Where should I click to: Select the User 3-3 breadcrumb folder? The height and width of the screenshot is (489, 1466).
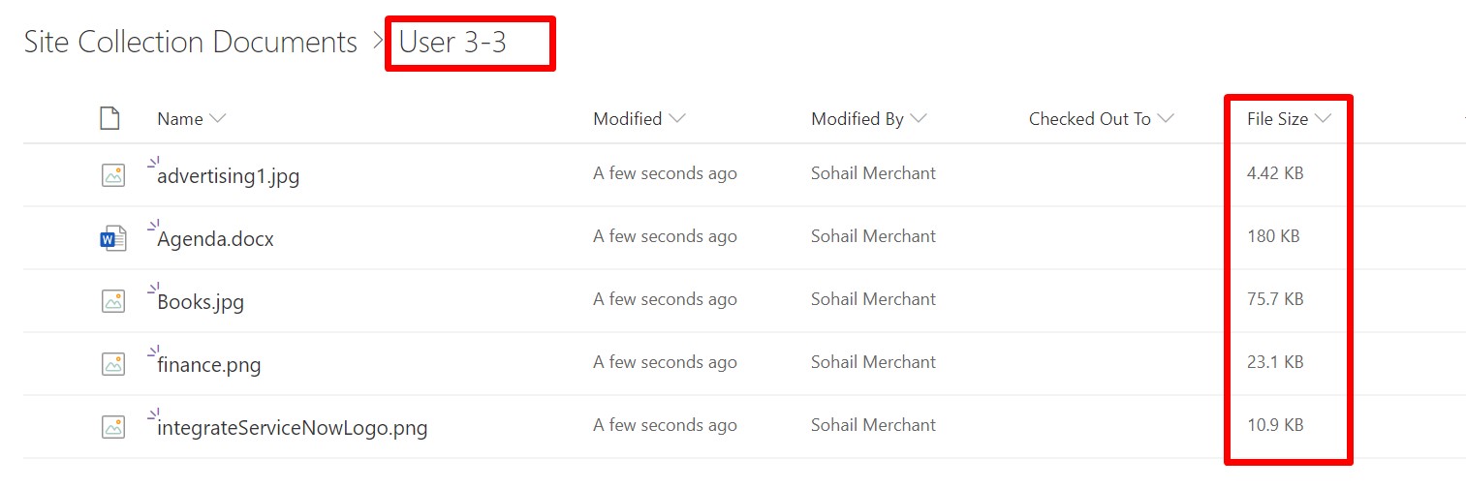click(x=452, y=43)
